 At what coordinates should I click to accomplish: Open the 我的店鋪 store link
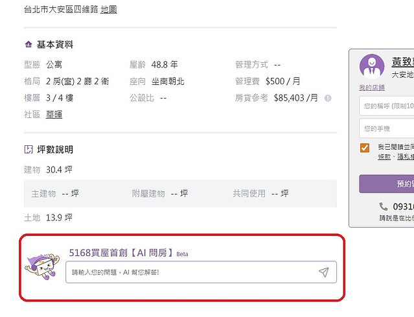pyautogui.click(x=372, y=88)
